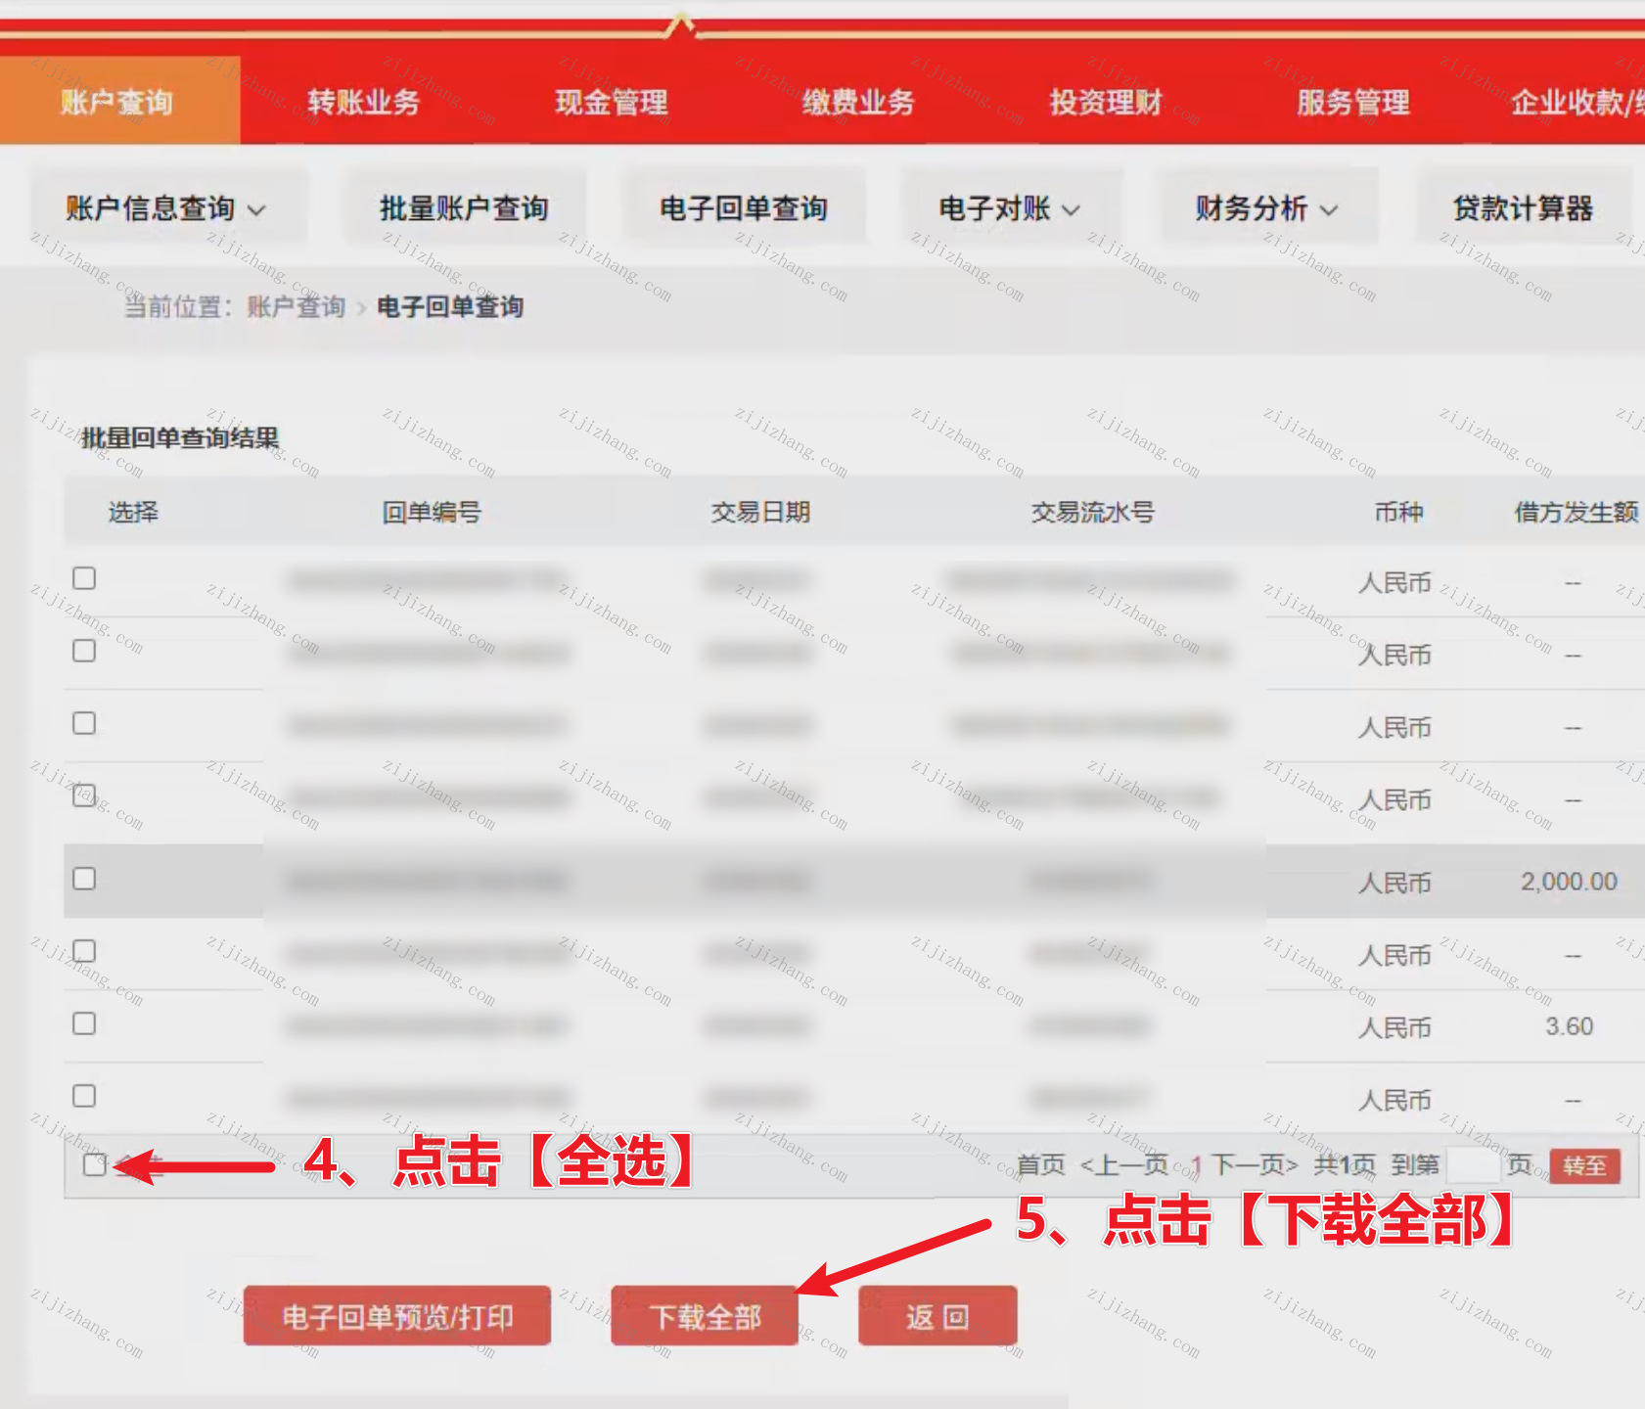This screenshot has height=1409, width=1645.
Task: Check the box on the 2,000.00 debit row
Action: 84,879
